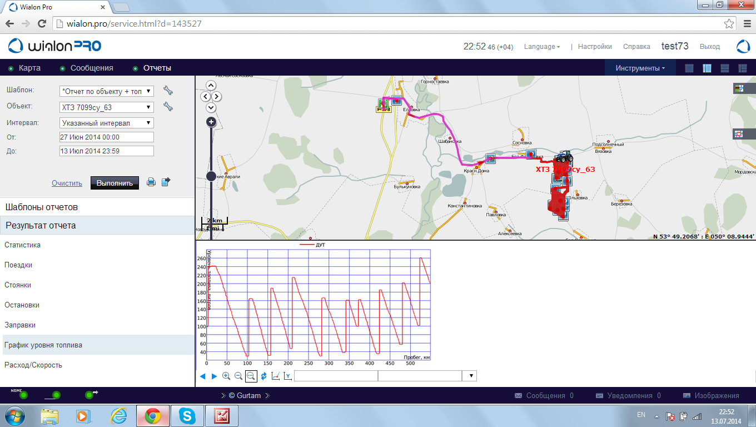Open template settings wrench next to Шаблон
756x427 pixels.
[168, 91]
